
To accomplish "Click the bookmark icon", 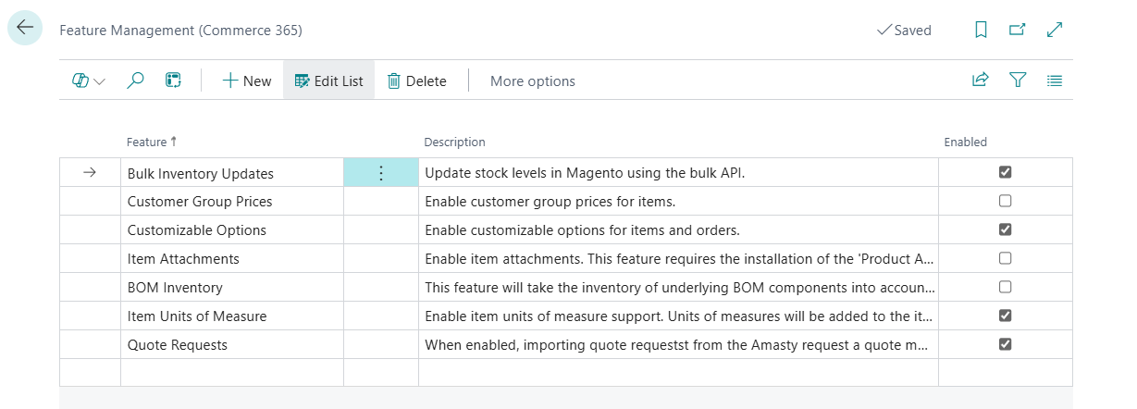I will pyautogui.click(x=982, y=31).
